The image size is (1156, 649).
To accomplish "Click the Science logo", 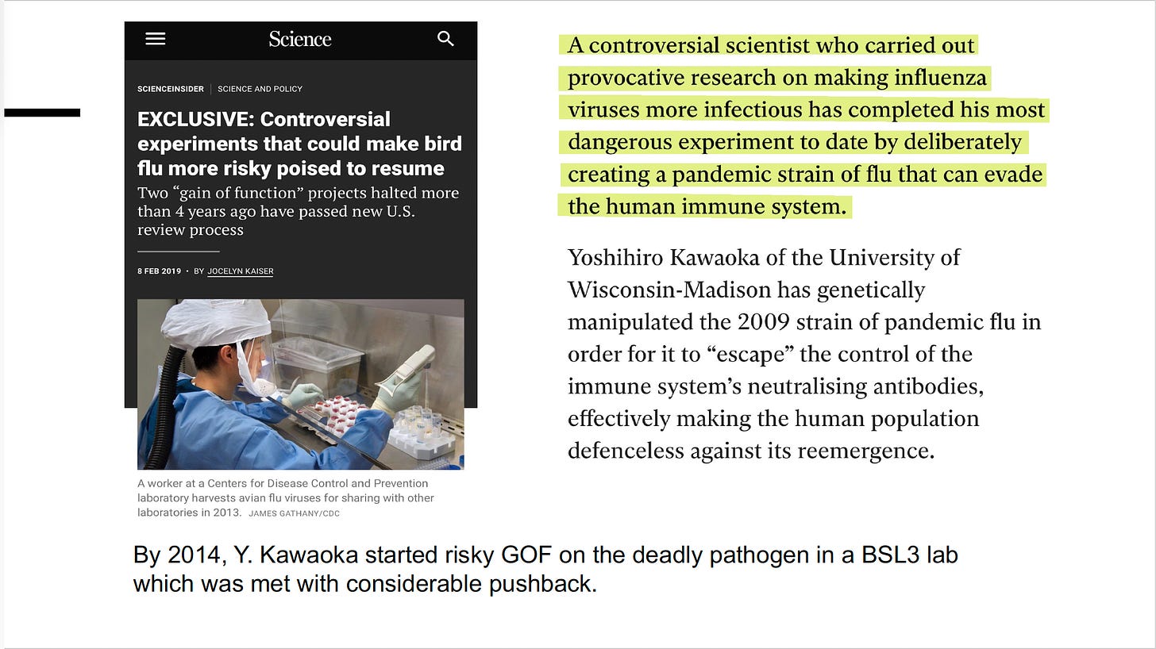I will (x=300, y=39).
